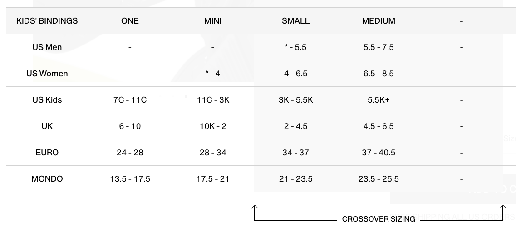
Task: Select the MINI size column header
Action: (213, 21)
